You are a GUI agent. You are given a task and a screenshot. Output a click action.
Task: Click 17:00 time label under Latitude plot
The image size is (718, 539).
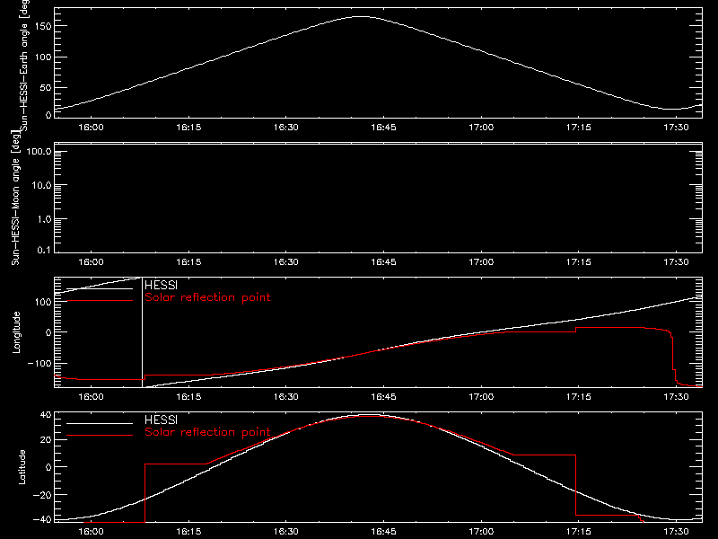tap(481, 532)
